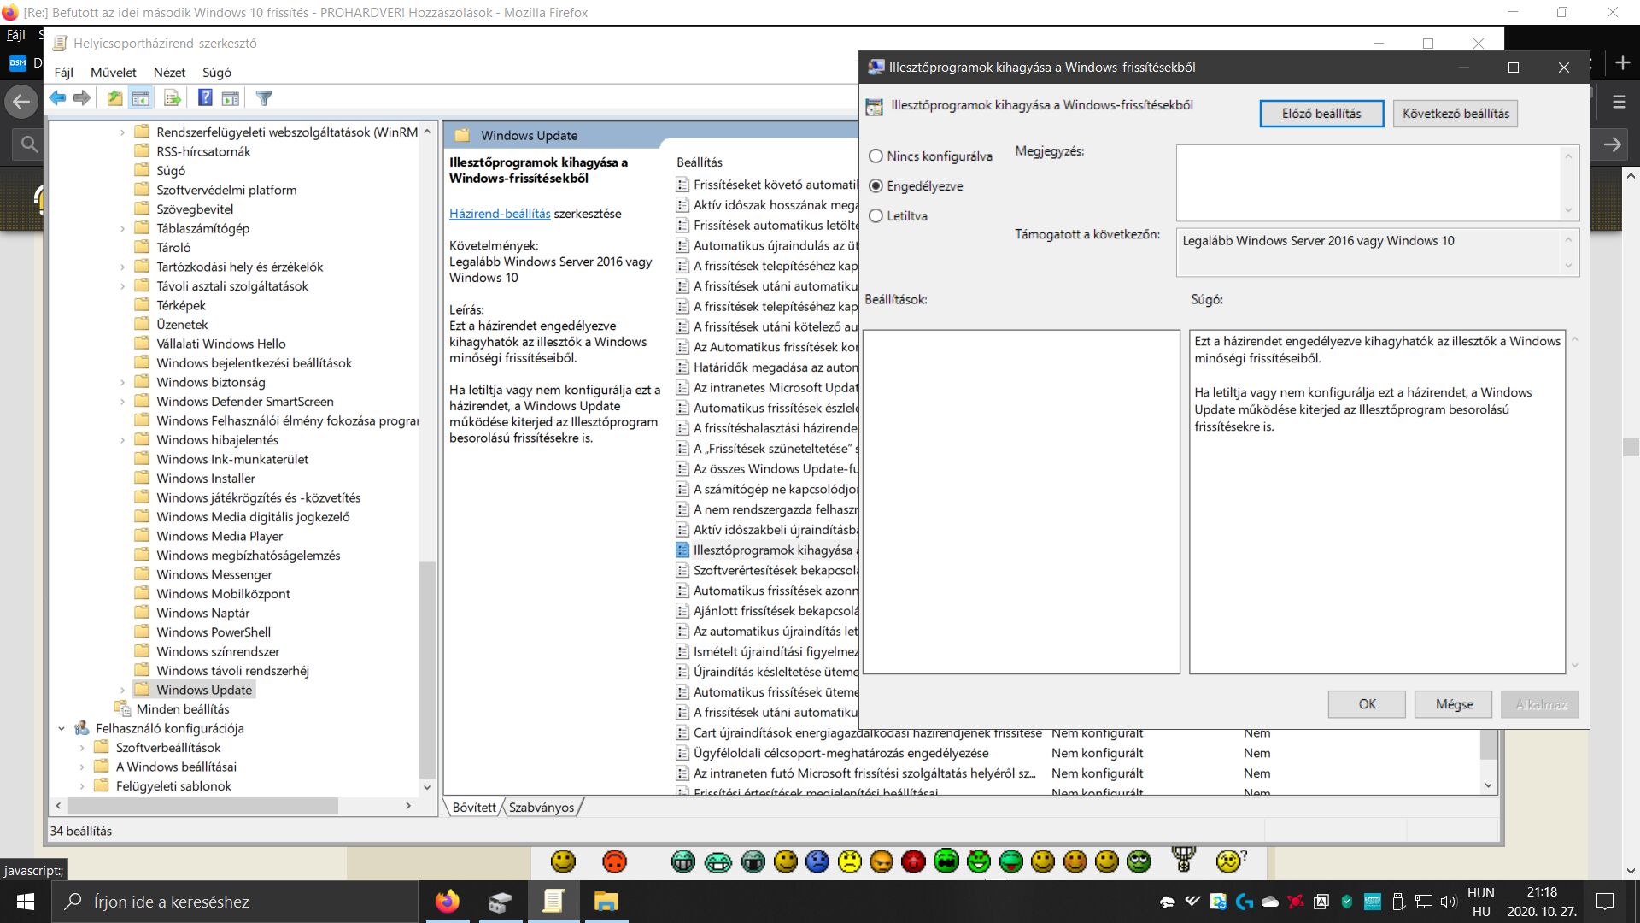Image resolution: width=1640 pixels, height=923 pixels.
Task: Click inside the 'Megjegyzés' comment text box
Action: 1370,183
